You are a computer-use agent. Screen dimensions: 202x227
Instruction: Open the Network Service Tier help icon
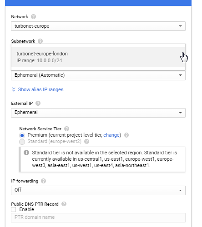(66, 129)
